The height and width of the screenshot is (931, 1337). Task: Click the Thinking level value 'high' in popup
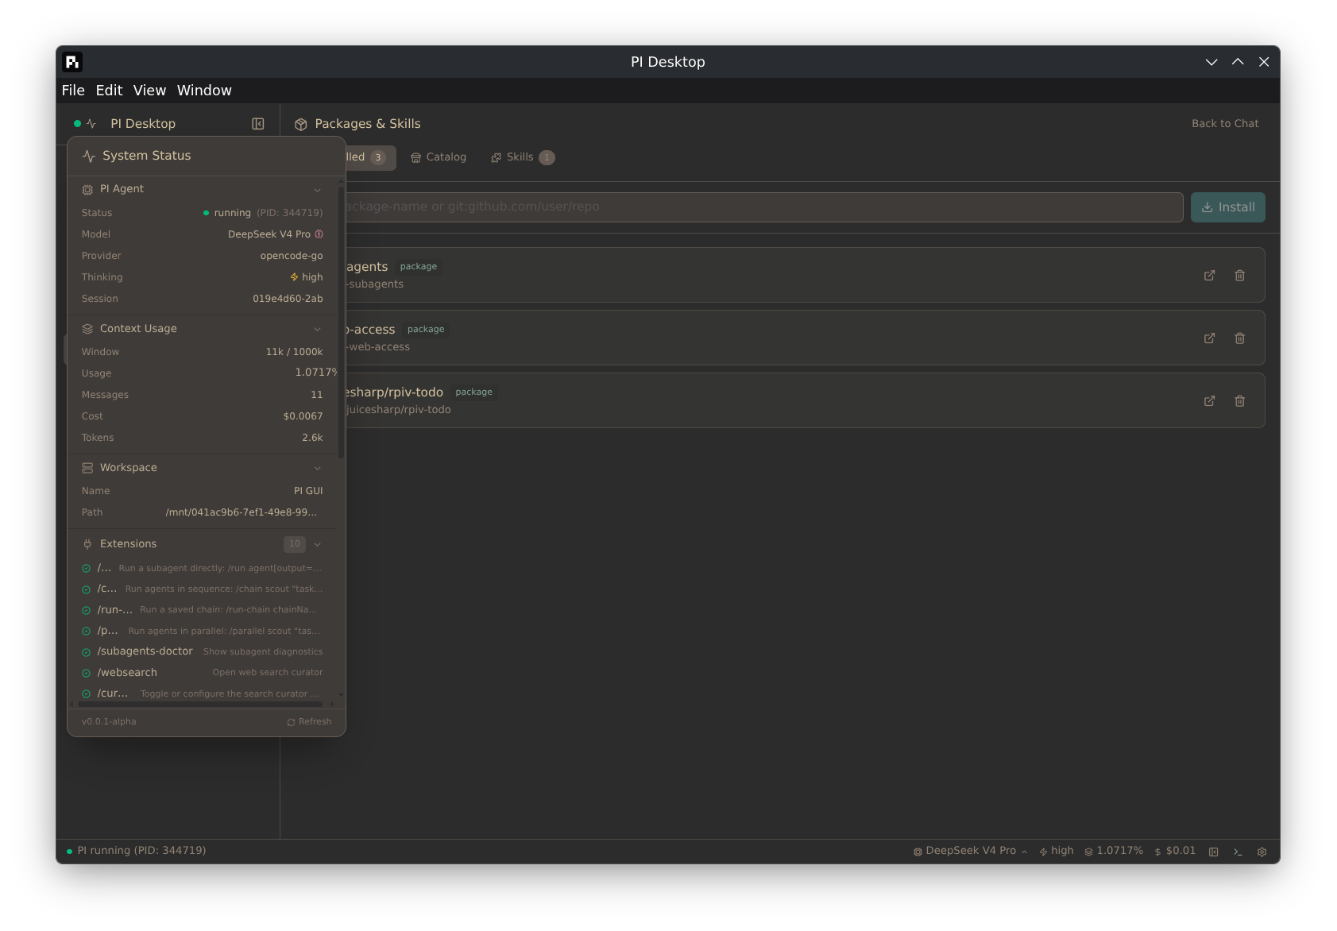coord(307,277)
